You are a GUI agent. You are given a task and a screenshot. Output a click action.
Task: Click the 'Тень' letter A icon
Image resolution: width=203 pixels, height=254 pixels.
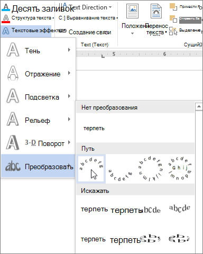[x=13, y=50]
